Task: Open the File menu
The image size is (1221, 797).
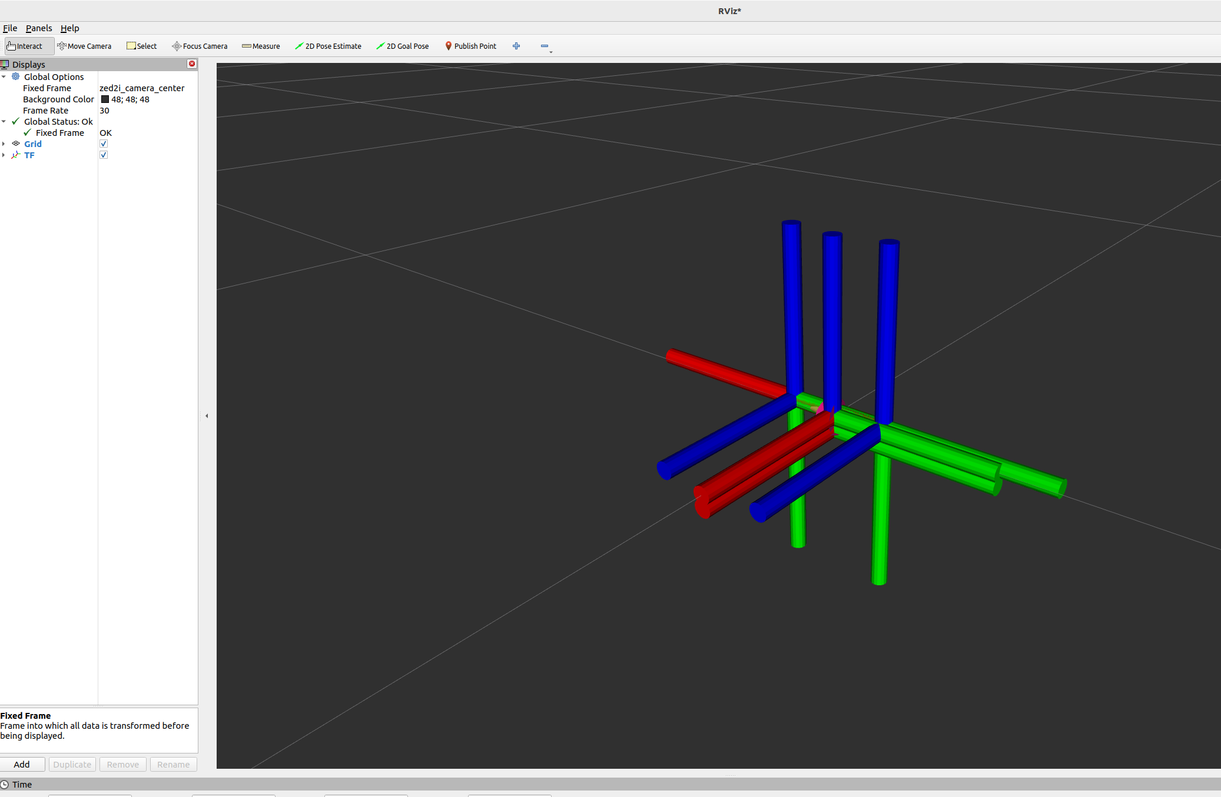Action: pyautogui.click(x=10, y=28)
